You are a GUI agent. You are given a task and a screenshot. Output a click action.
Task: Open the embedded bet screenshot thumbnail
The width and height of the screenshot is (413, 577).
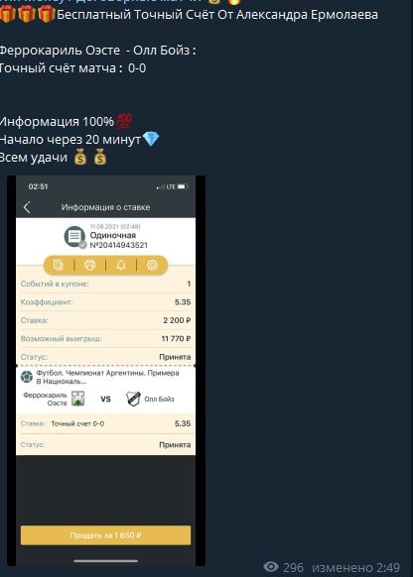click(x=106, y=371)
